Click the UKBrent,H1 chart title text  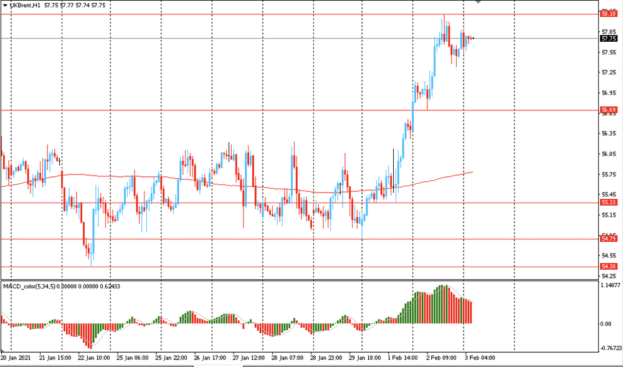(x=26, y=5)
